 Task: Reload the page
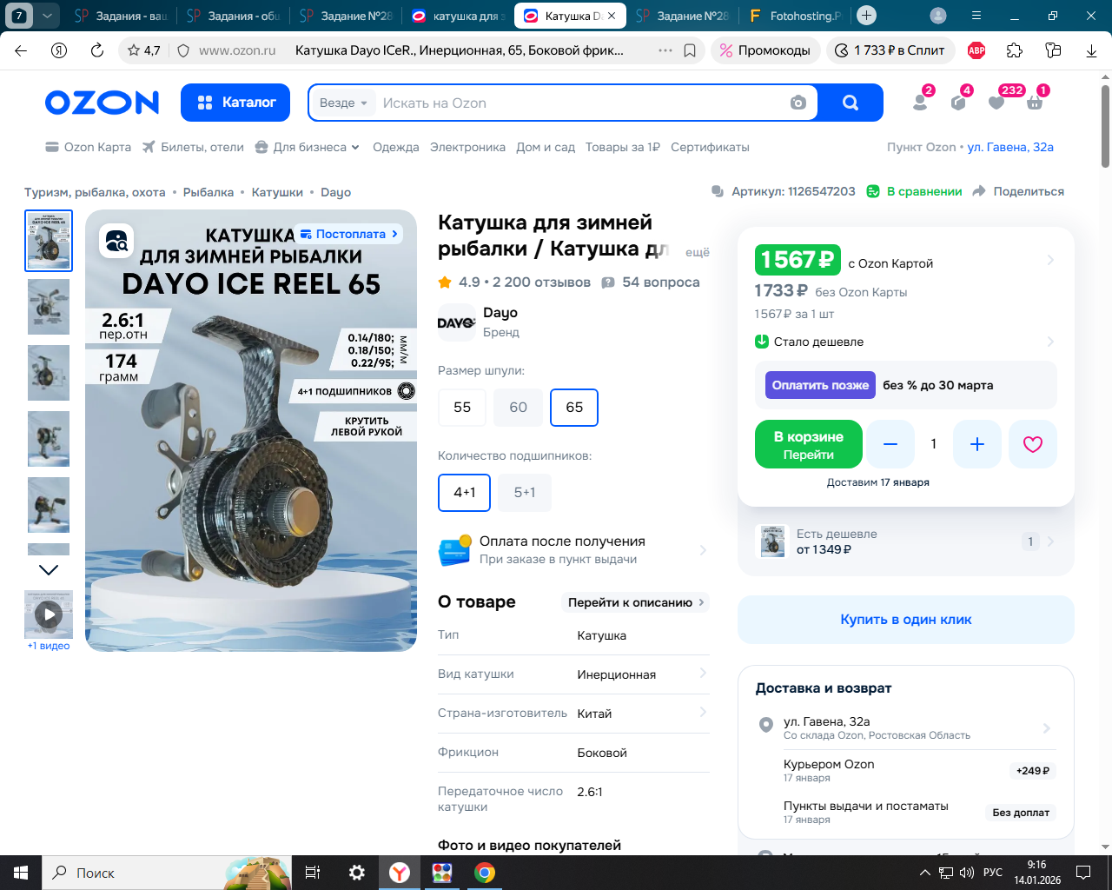[x=97, y=50]
